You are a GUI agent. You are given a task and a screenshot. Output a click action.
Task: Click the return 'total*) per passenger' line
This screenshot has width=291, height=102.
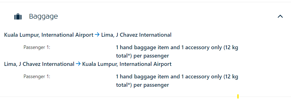coord(142,85)
